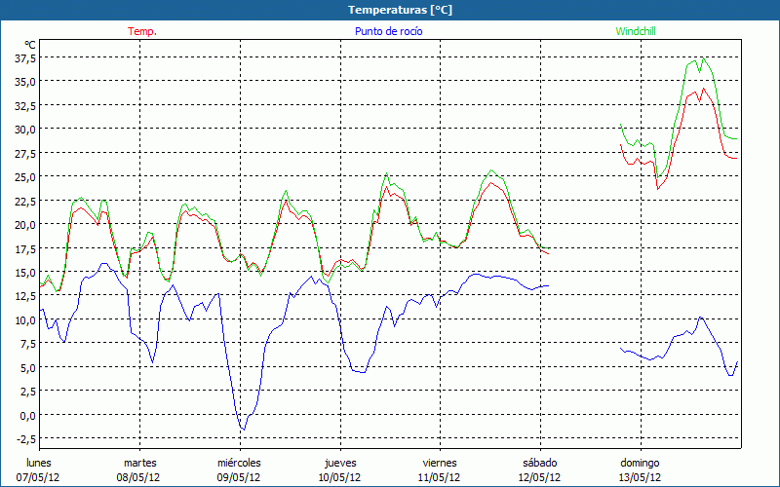The width and height of the screenshot is (780, 487).
Task: Click the domingo 13/05/12 date label
Action: click(640, 469)
